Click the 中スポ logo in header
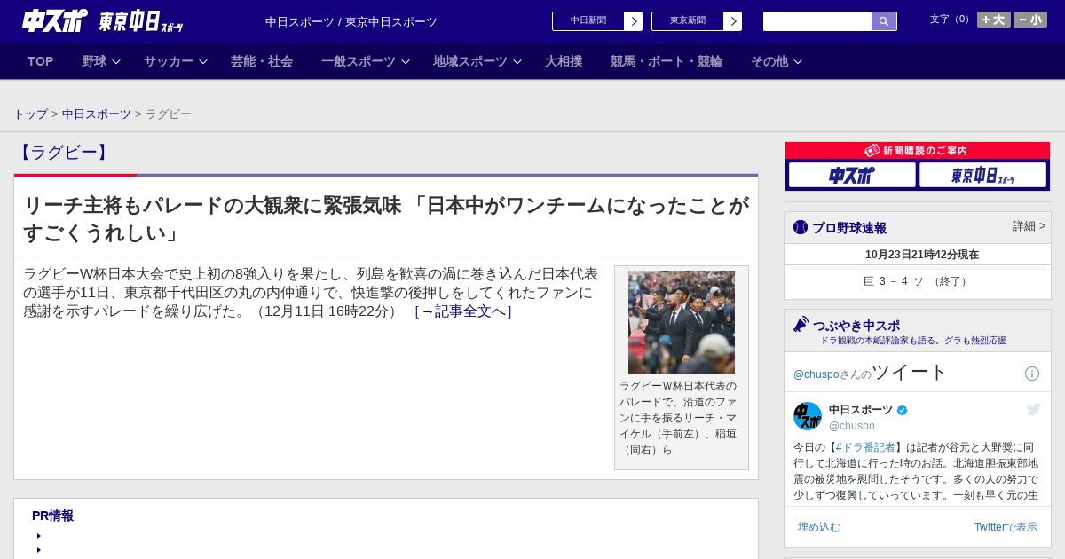1065x559 pixels. click(54, 20)
